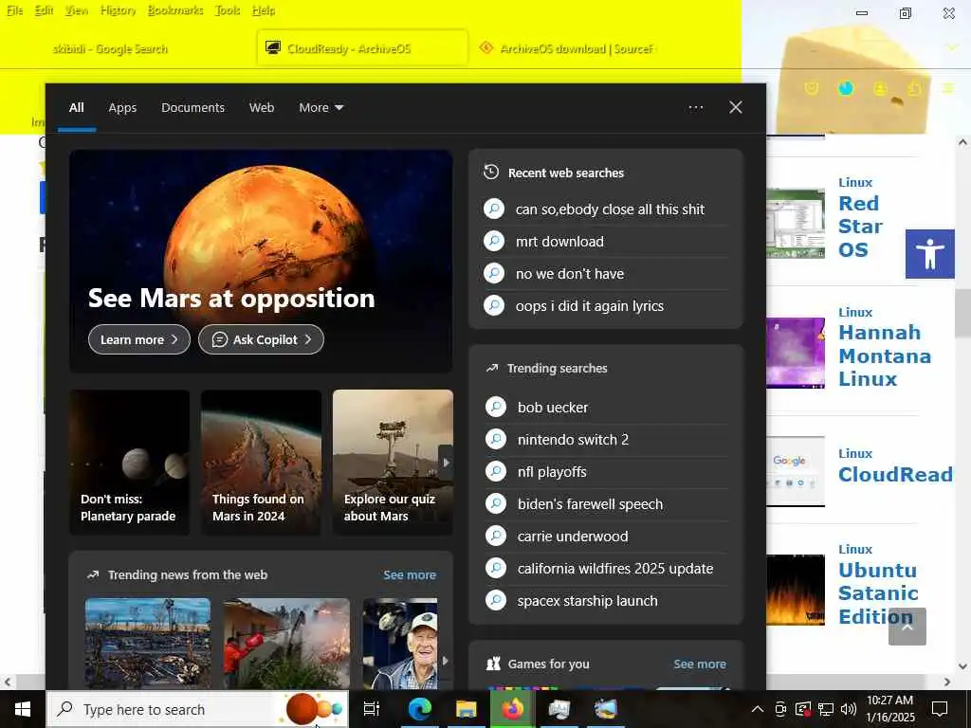Close the Windows search panel
This screenshot has width=971, height=728.
tap(736, 108)
